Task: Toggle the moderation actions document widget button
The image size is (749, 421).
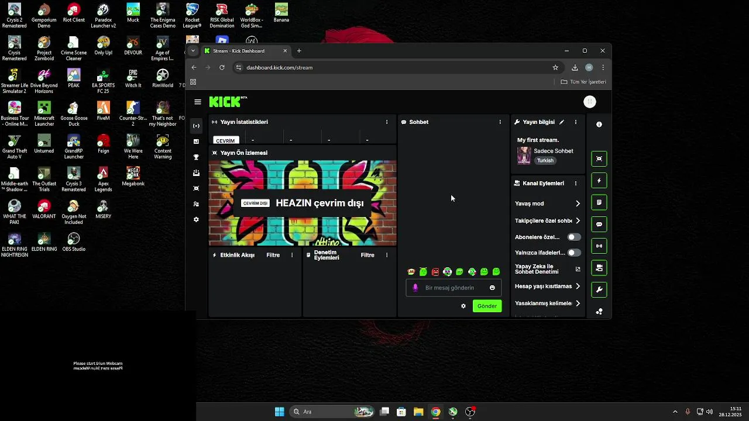Action: pyautogui.click(x=599, y=202)
